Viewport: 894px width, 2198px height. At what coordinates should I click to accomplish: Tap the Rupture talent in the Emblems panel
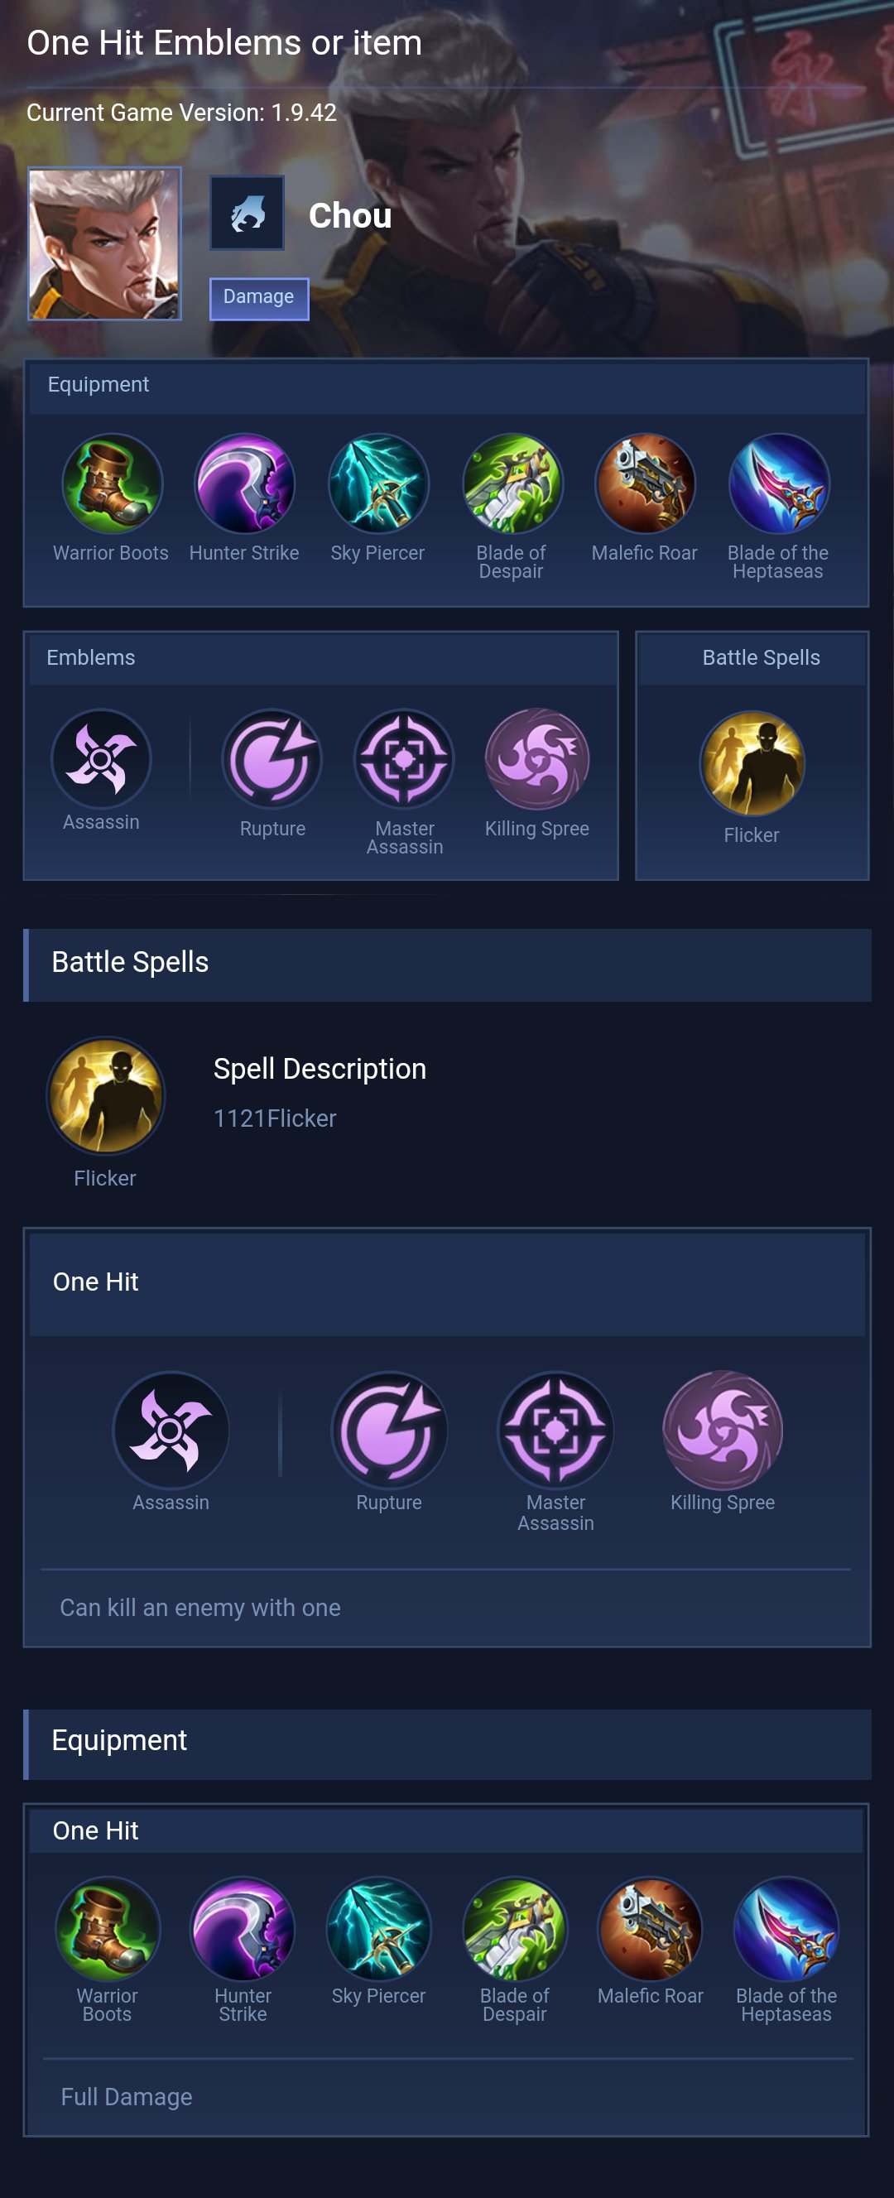pyautogui.click(x=272, y=758)
